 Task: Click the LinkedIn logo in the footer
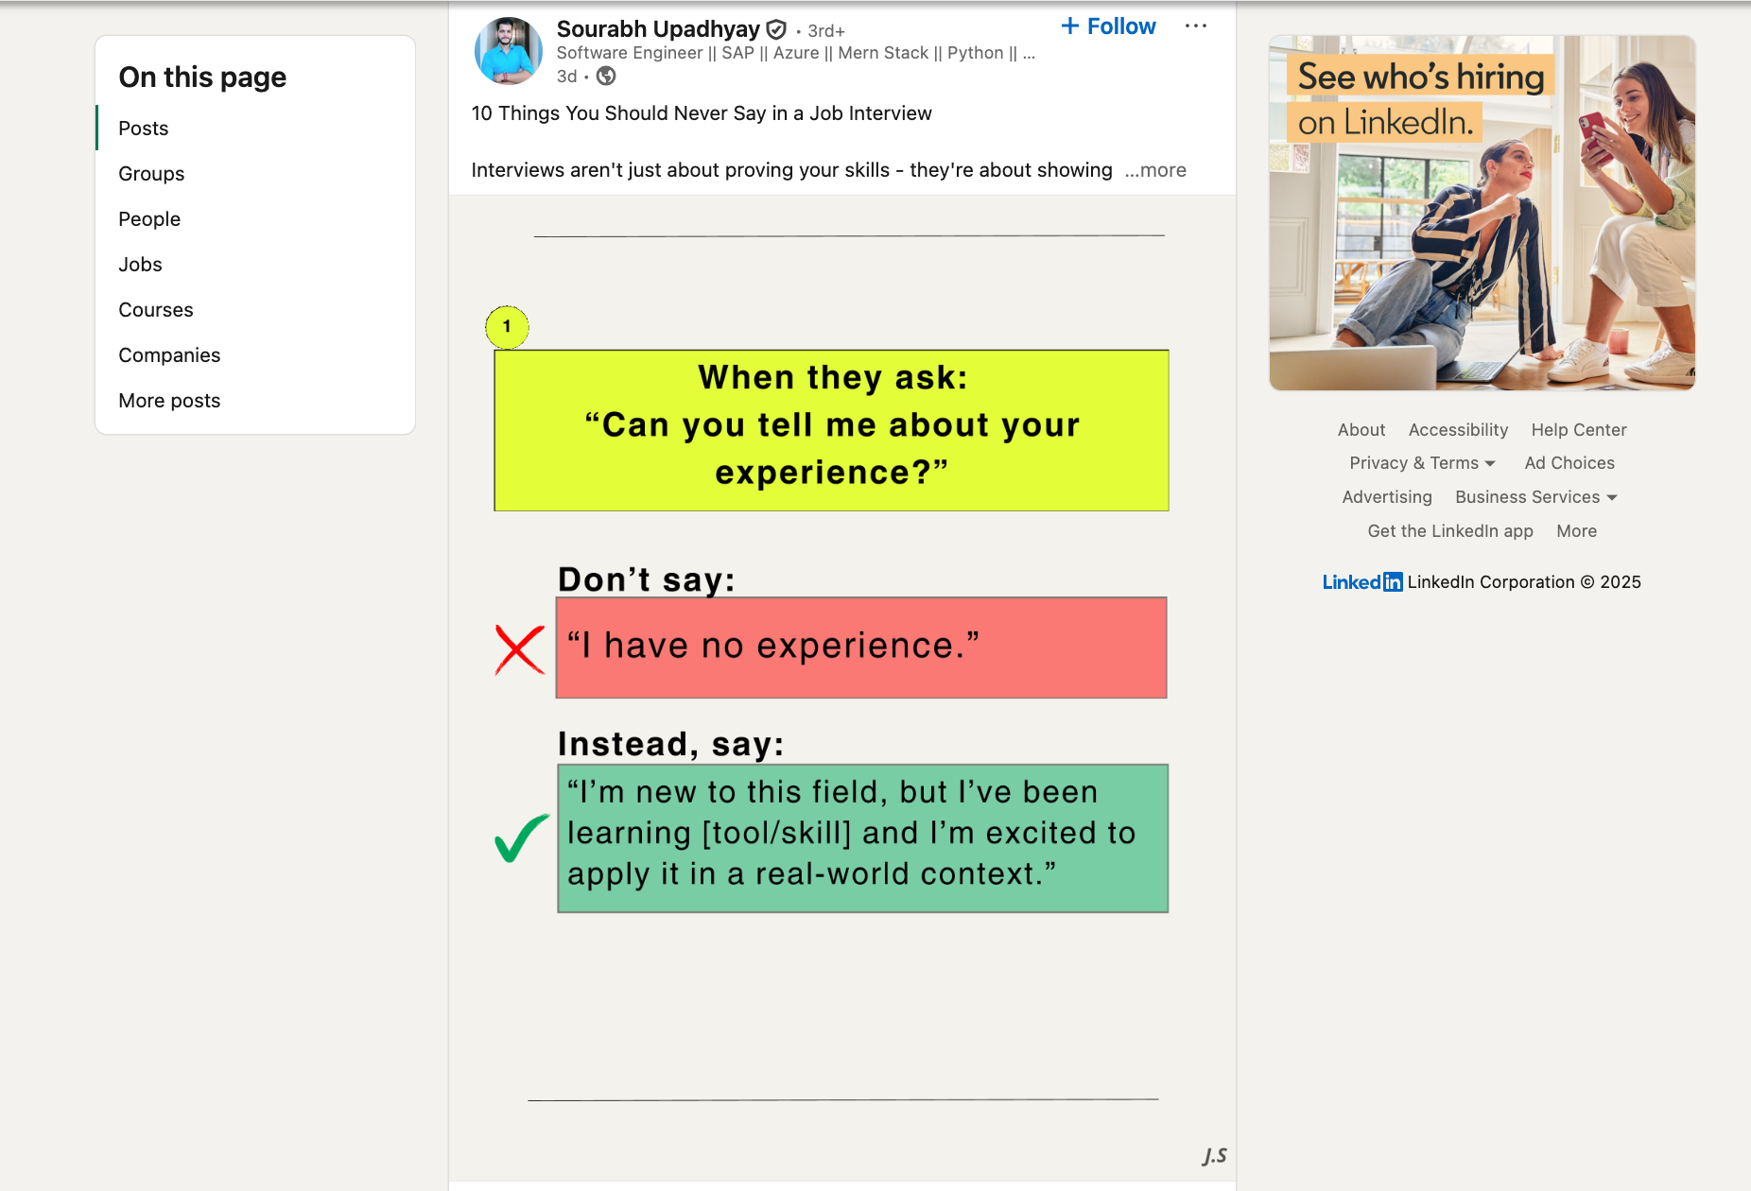[x=1361, y=582]
